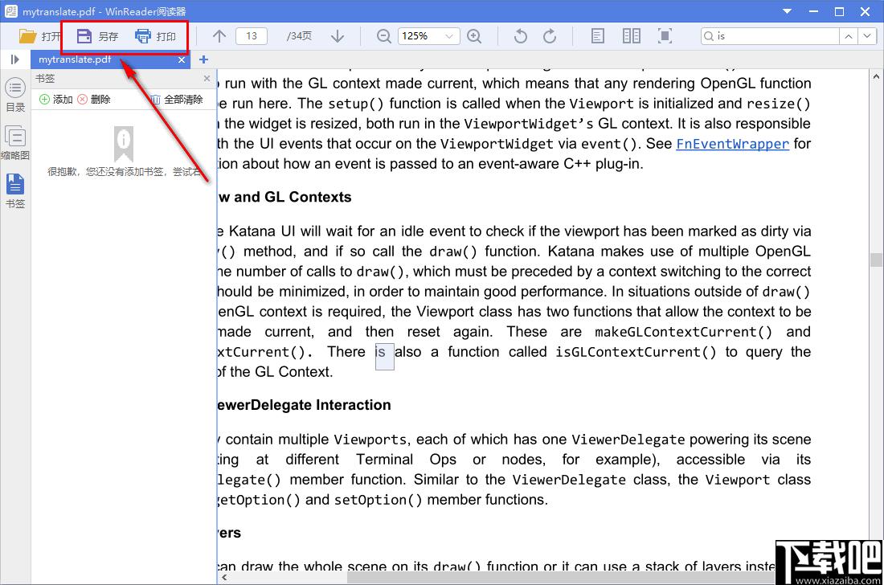Maximize the WinReader window
This screenshot has width=884, height=585.
pos(840,10)
